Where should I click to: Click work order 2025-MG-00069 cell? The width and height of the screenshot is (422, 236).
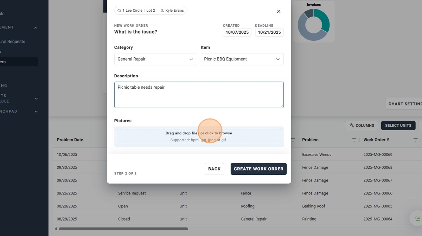point(378,154)
